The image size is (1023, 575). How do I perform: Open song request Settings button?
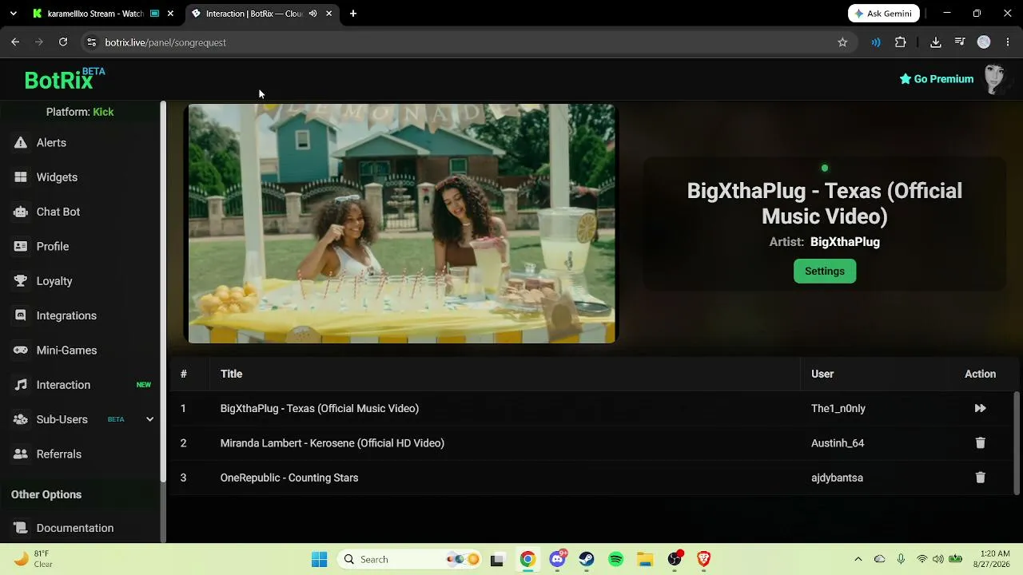coord(825,272)
